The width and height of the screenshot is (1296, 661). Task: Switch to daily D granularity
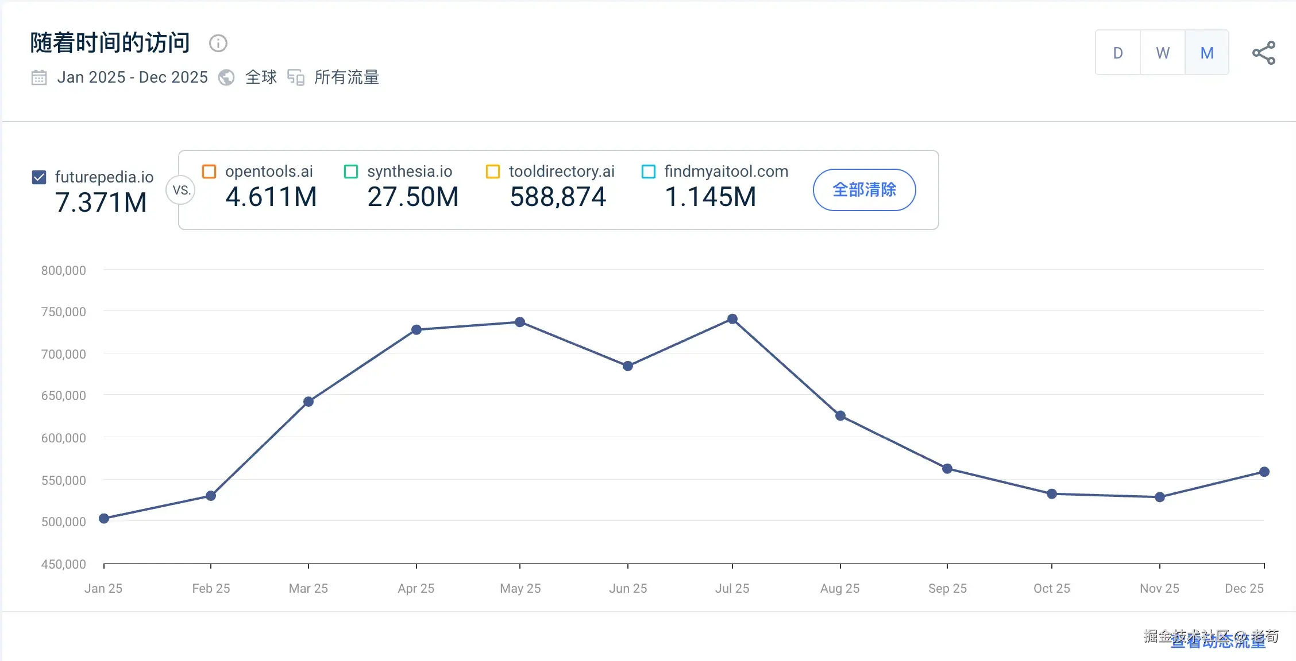pos(1117,53)
